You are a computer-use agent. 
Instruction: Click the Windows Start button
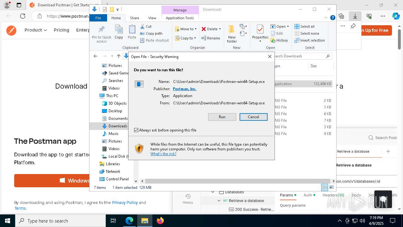point(7,221)
